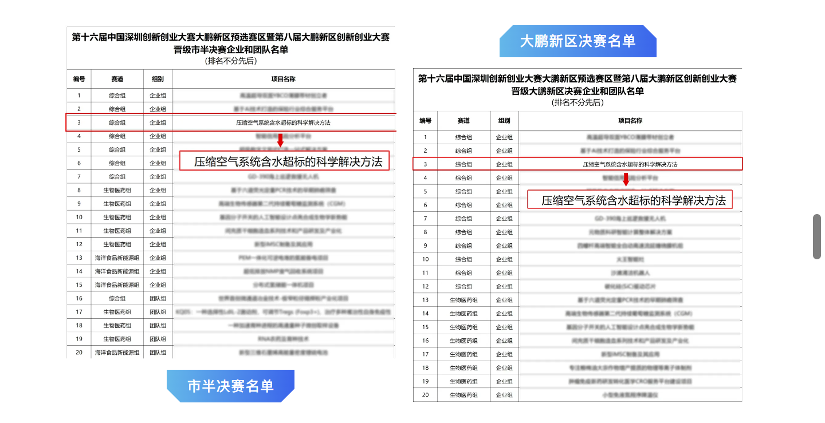Select the enlarged red callout box in left table
Image resolution: width=825 pixels, height=423 pixels.
(285, 161)
